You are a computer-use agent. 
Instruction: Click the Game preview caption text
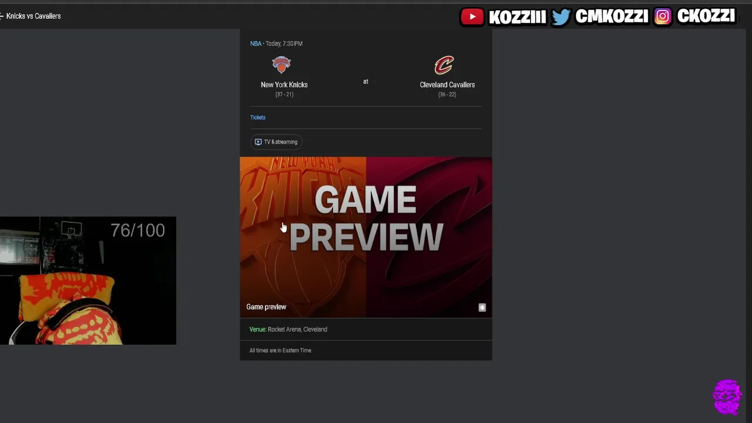pyautogui.click(x=266, y=307)
